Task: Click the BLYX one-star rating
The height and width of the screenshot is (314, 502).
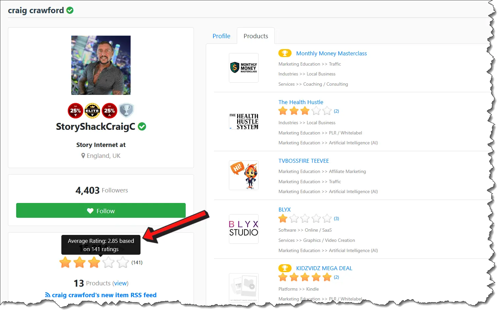Action: coord(305,218)
